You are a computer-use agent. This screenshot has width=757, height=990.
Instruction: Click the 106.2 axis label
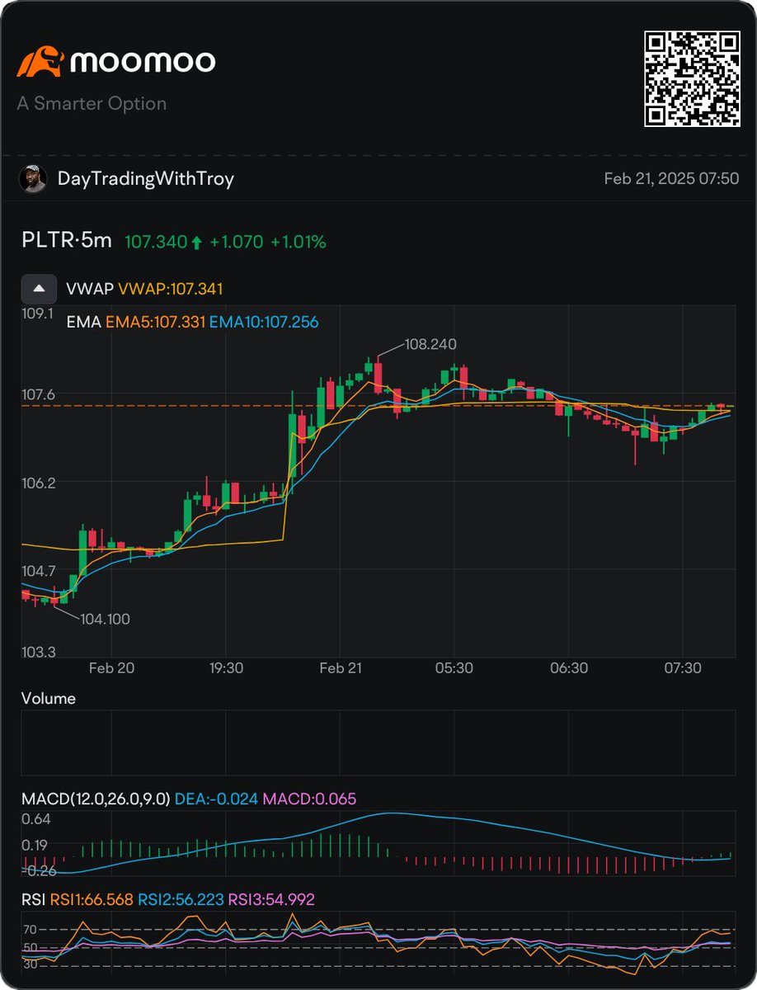point(39,483)
